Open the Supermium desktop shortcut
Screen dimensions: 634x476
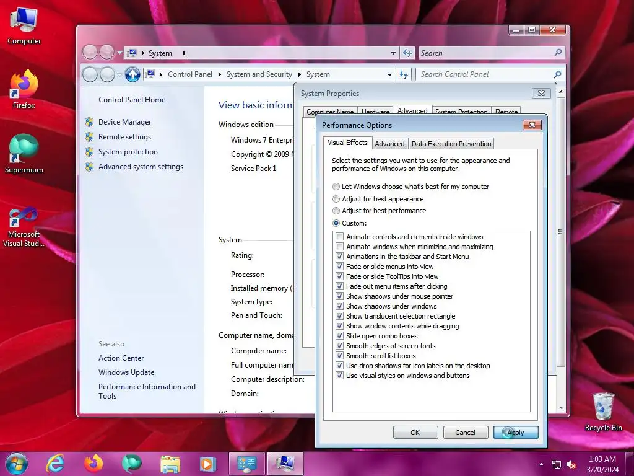24,154
